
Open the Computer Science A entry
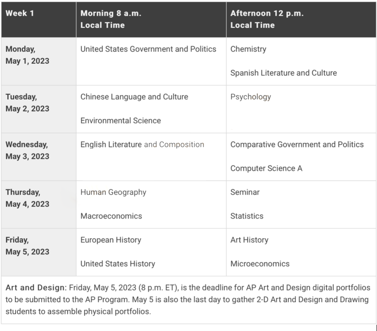266,168
